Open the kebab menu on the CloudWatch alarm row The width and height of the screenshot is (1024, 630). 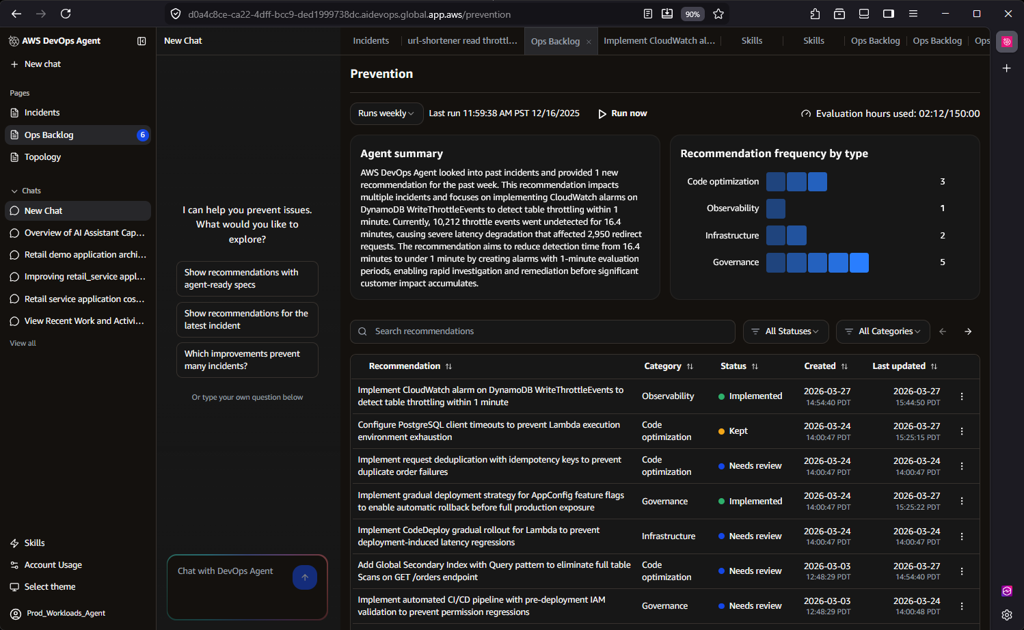tap(962, 396)
